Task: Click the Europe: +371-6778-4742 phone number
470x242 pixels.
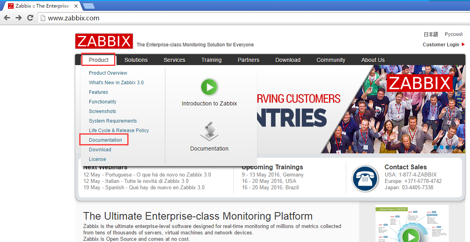Action: pos(413,181)
